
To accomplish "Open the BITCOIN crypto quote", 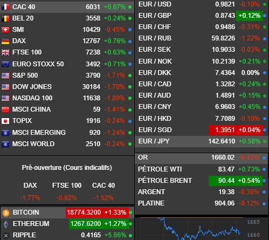I will [x=67, y=212].
